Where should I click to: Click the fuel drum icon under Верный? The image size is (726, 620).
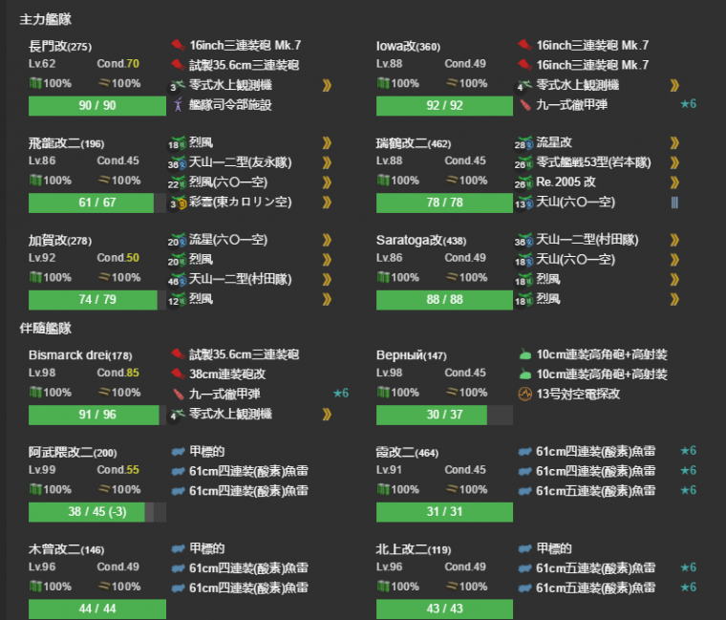383,393
